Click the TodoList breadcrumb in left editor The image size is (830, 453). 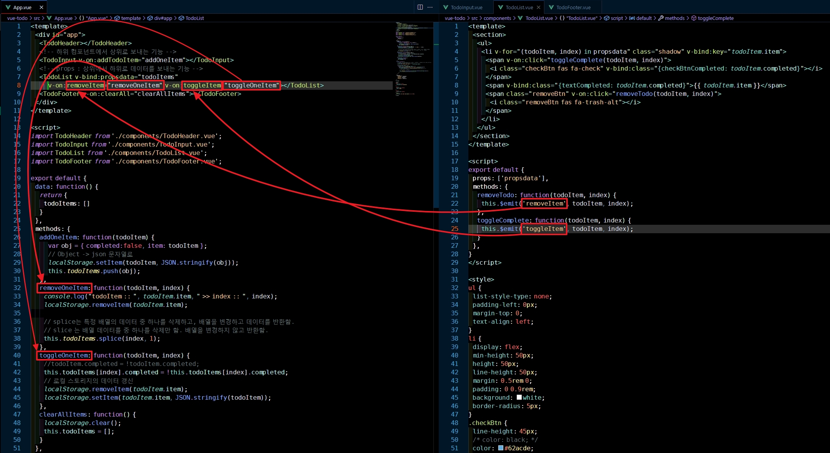pyautogui.click(x=195, y=18)
